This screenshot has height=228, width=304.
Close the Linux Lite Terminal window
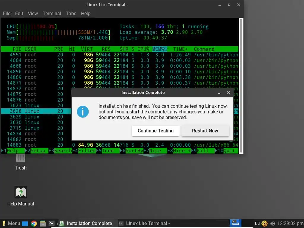click(239, 5)
